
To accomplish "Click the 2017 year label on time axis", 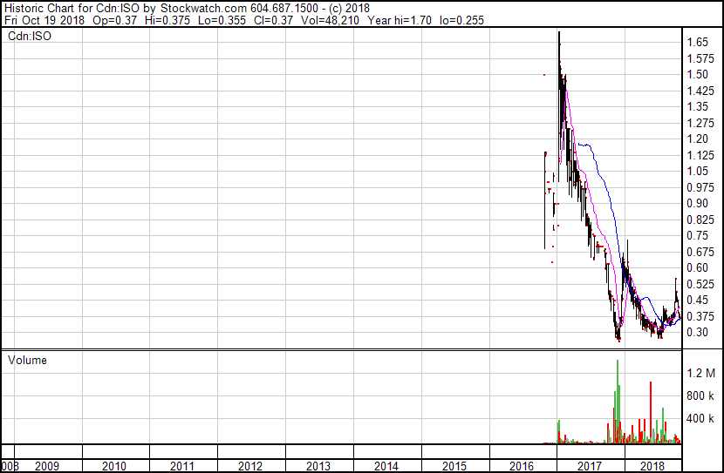I will [590, 466].
